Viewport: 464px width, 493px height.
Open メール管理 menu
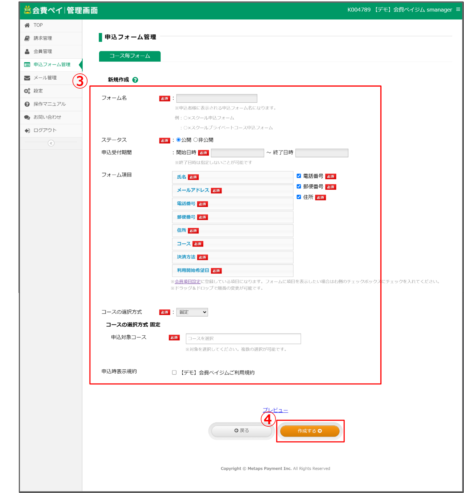51,78
